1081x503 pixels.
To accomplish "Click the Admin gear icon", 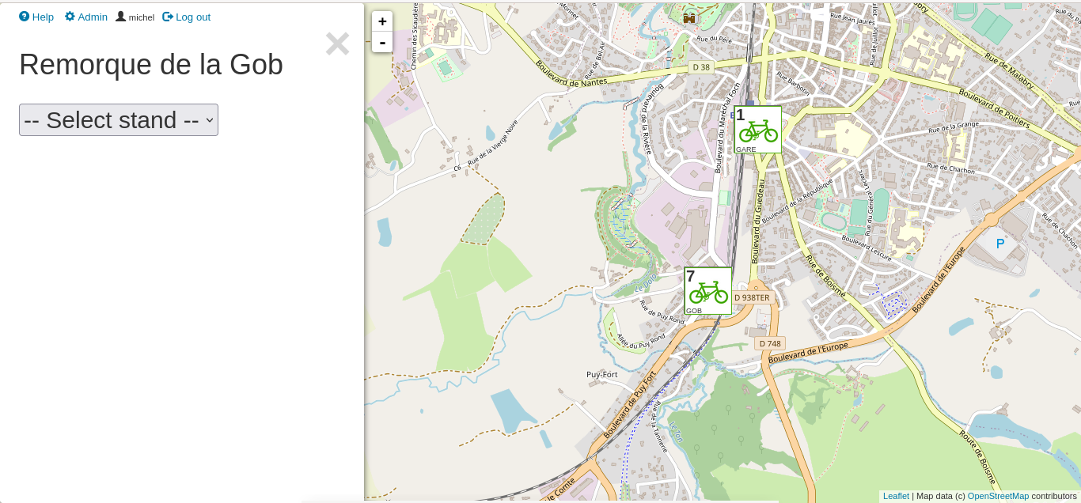I will coord(70,17).
